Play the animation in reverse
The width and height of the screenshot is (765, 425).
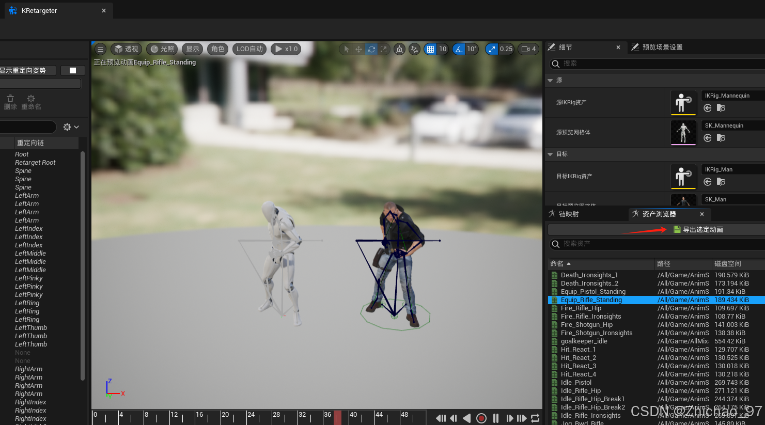[x=467, y=418]
